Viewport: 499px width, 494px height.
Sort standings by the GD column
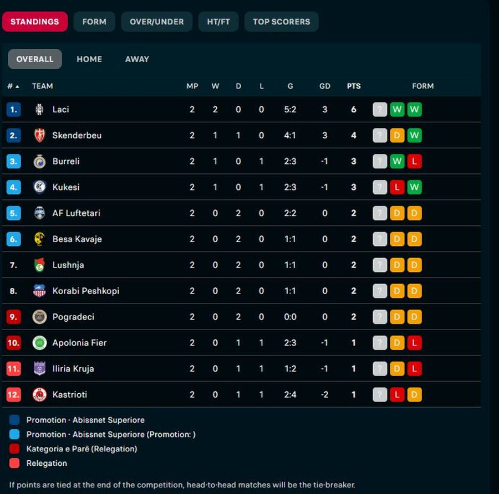[324, 86]
